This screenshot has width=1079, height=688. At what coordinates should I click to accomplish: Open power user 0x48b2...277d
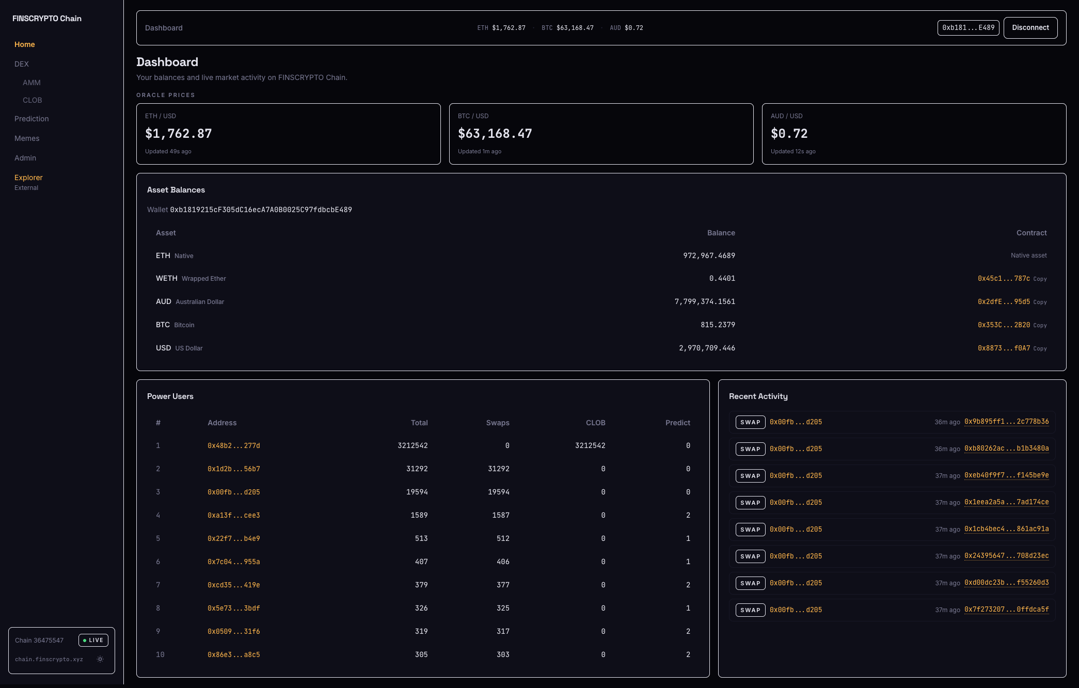(234, 445)
